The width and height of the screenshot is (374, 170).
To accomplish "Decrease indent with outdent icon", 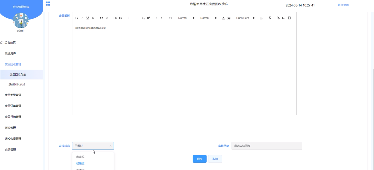I will coord(157,18).
